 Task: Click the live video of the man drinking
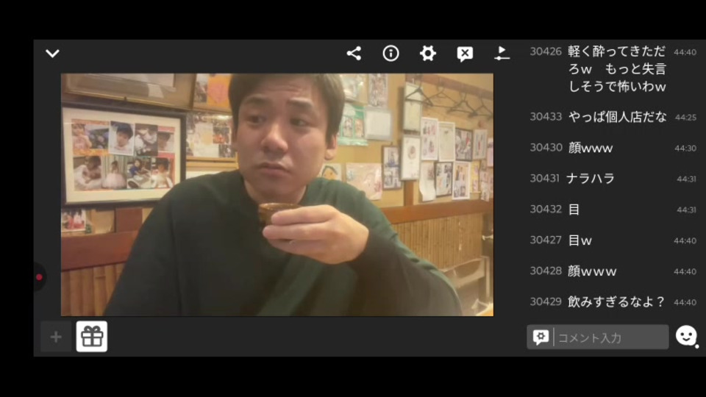click(277, 194)
